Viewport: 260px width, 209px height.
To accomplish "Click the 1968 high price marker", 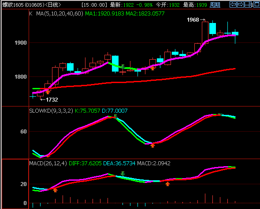I will click(x=196, y=20).
